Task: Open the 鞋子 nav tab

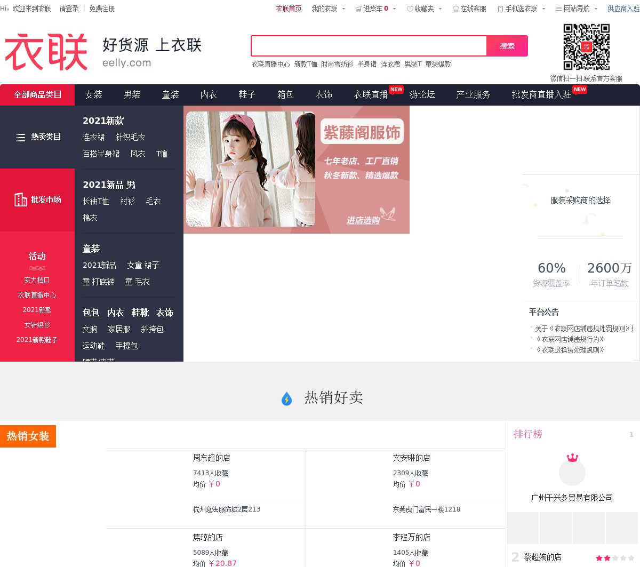Action: click(247, 95)
